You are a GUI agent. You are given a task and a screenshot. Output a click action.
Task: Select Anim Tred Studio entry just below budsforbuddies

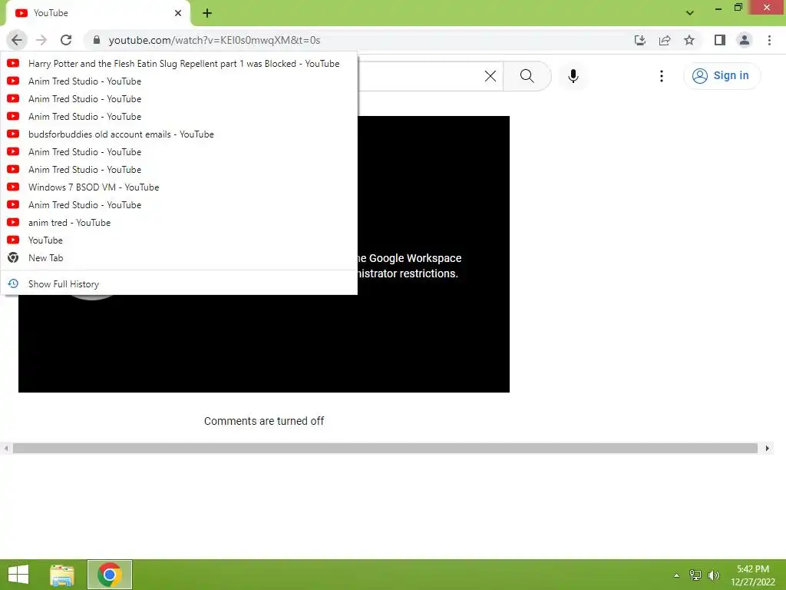tap(179, 152)
